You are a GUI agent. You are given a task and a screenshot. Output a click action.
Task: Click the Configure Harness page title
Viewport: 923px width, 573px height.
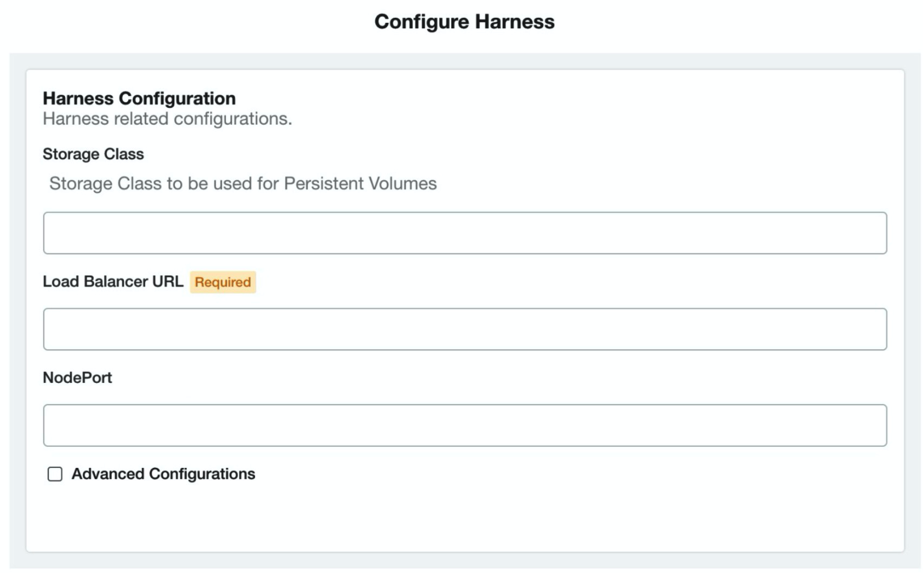(464, 22)
